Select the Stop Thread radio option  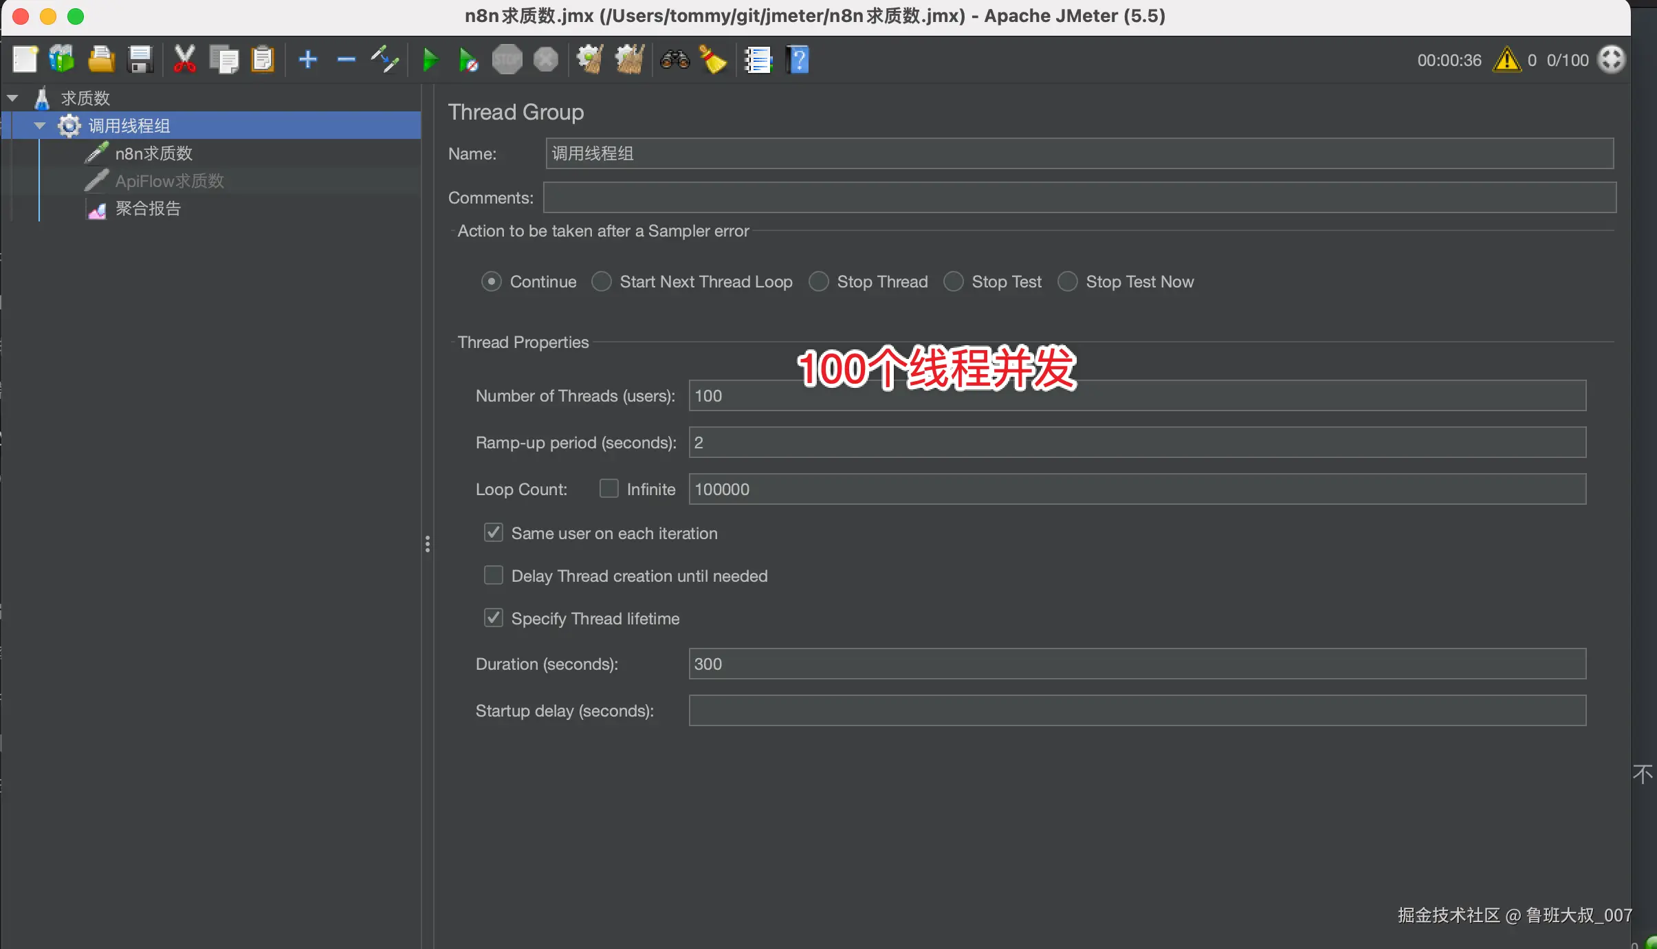819,281
